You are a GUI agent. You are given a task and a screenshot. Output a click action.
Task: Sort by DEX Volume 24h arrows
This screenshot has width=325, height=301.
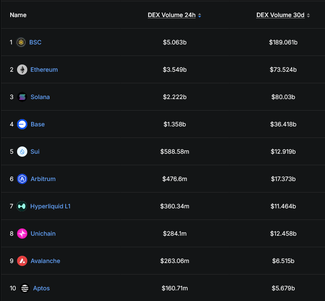pyautogui.click(x=200, y=15)
